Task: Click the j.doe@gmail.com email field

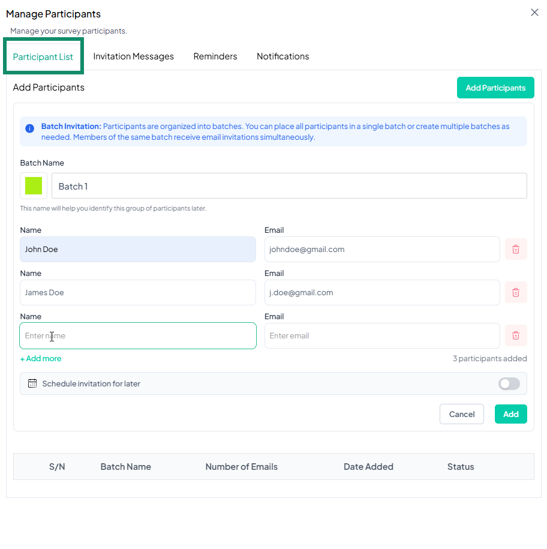Action: pos(381,293)
